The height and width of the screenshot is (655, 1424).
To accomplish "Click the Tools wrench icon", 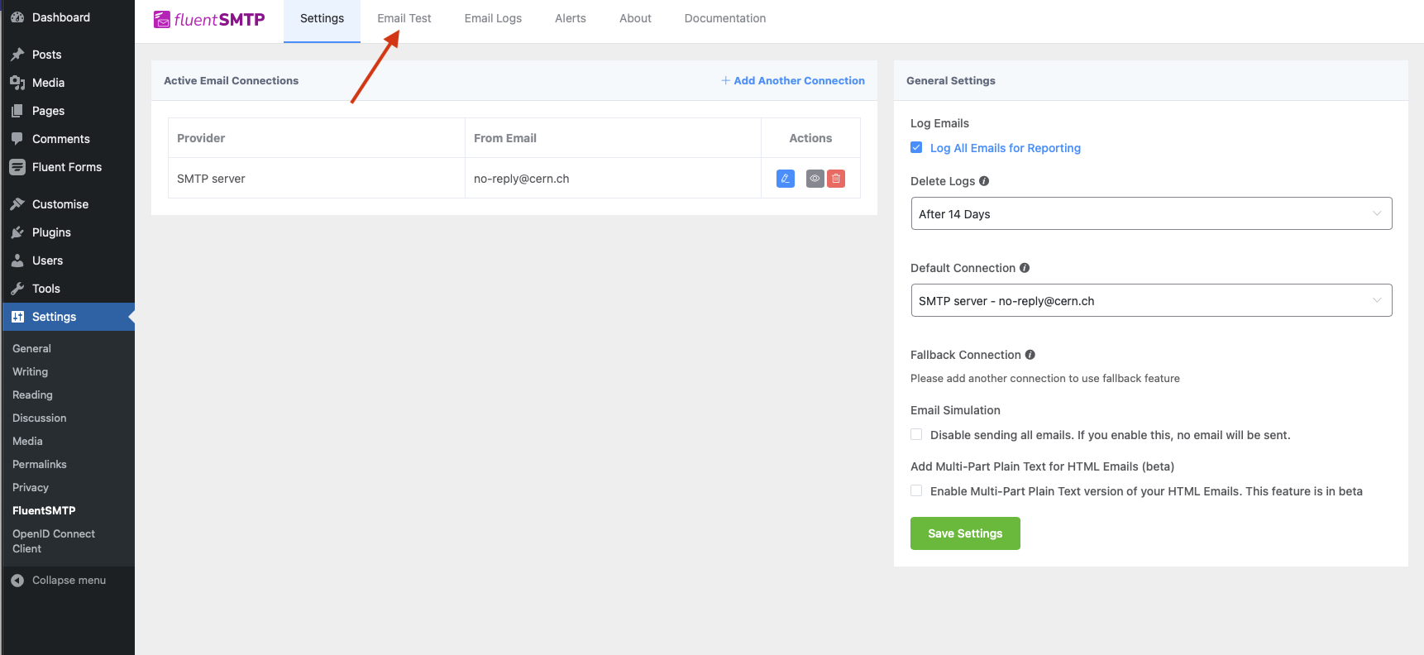I will [x=17, y=289].
